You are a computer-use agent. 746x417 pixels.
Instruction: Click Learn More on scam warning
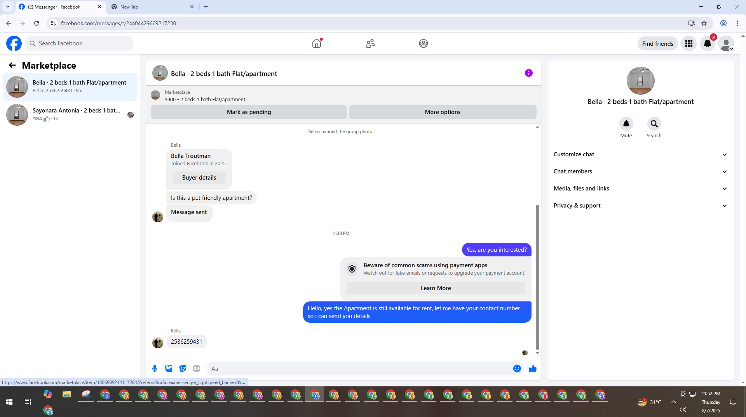point(436,288)
